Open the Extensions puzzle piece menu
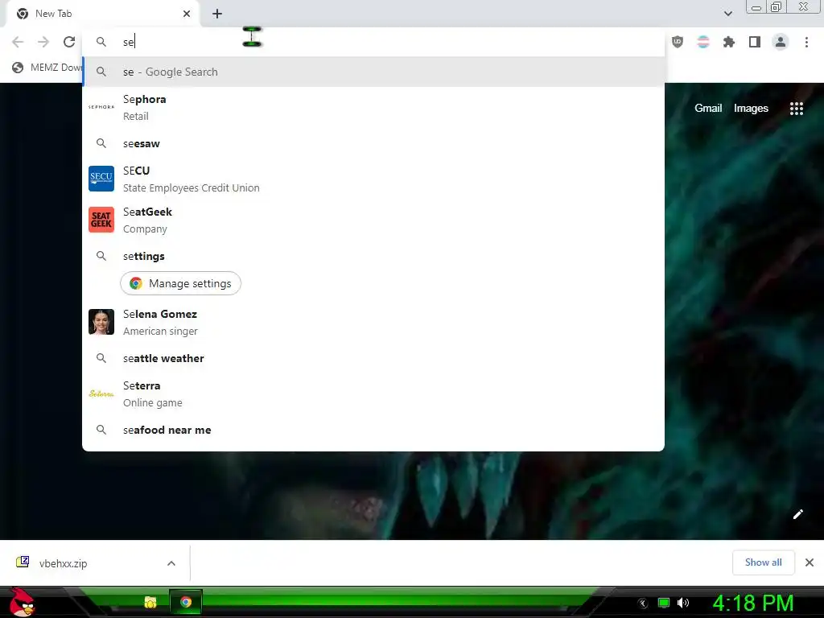The width and height of the screenshot is (824, 618). click(x=729, y=42)
